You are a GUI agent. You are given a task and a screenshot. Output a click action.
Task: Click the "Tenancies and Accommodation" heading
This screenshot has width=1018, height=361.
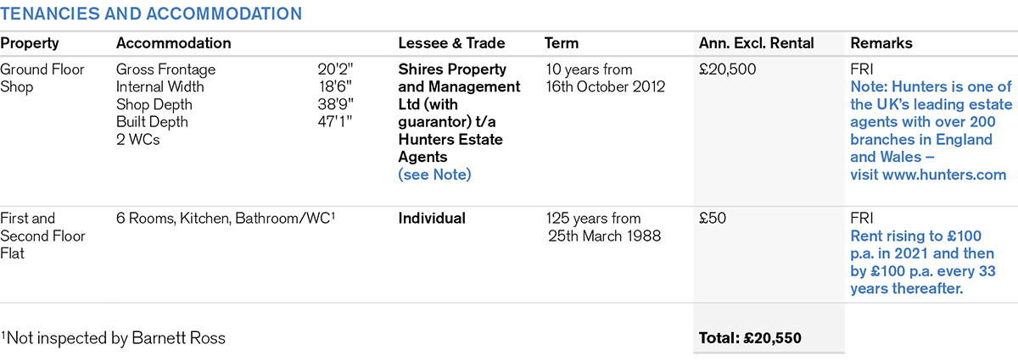[x=151, y=14]
